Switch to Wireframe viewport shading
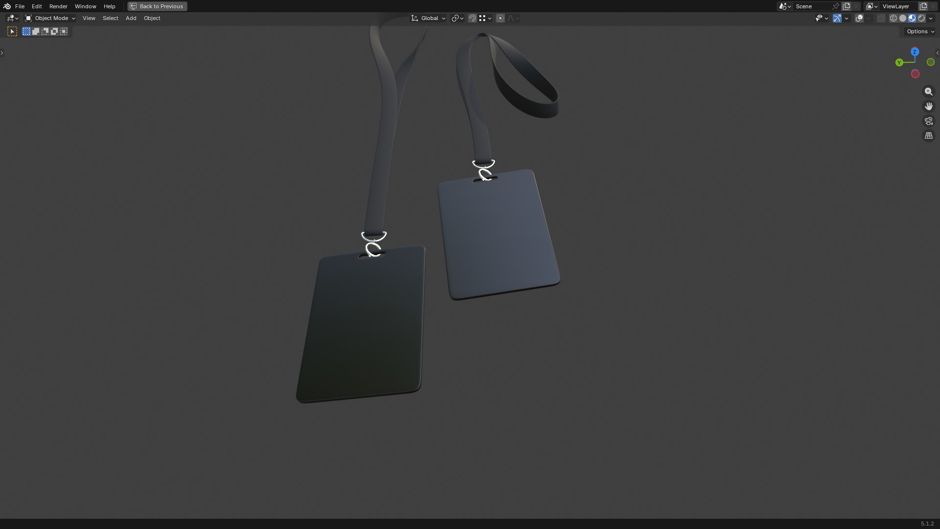 (x=893, y=18)
